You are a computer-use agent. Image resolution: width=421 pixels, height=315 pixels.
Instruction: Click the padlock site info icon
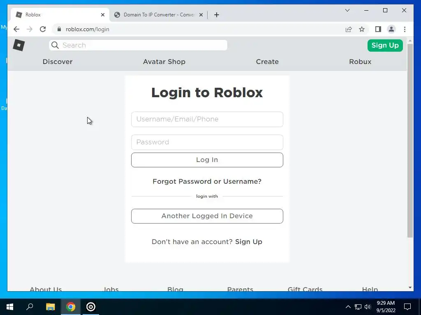(x=59, y=29)
